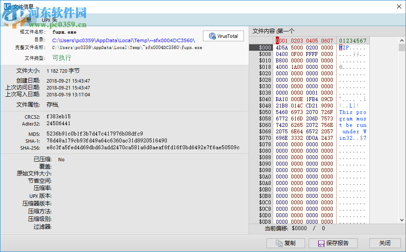Click the hex scrollbar down arrow
This screenshot has width=406, height=252.
point(402,220)
